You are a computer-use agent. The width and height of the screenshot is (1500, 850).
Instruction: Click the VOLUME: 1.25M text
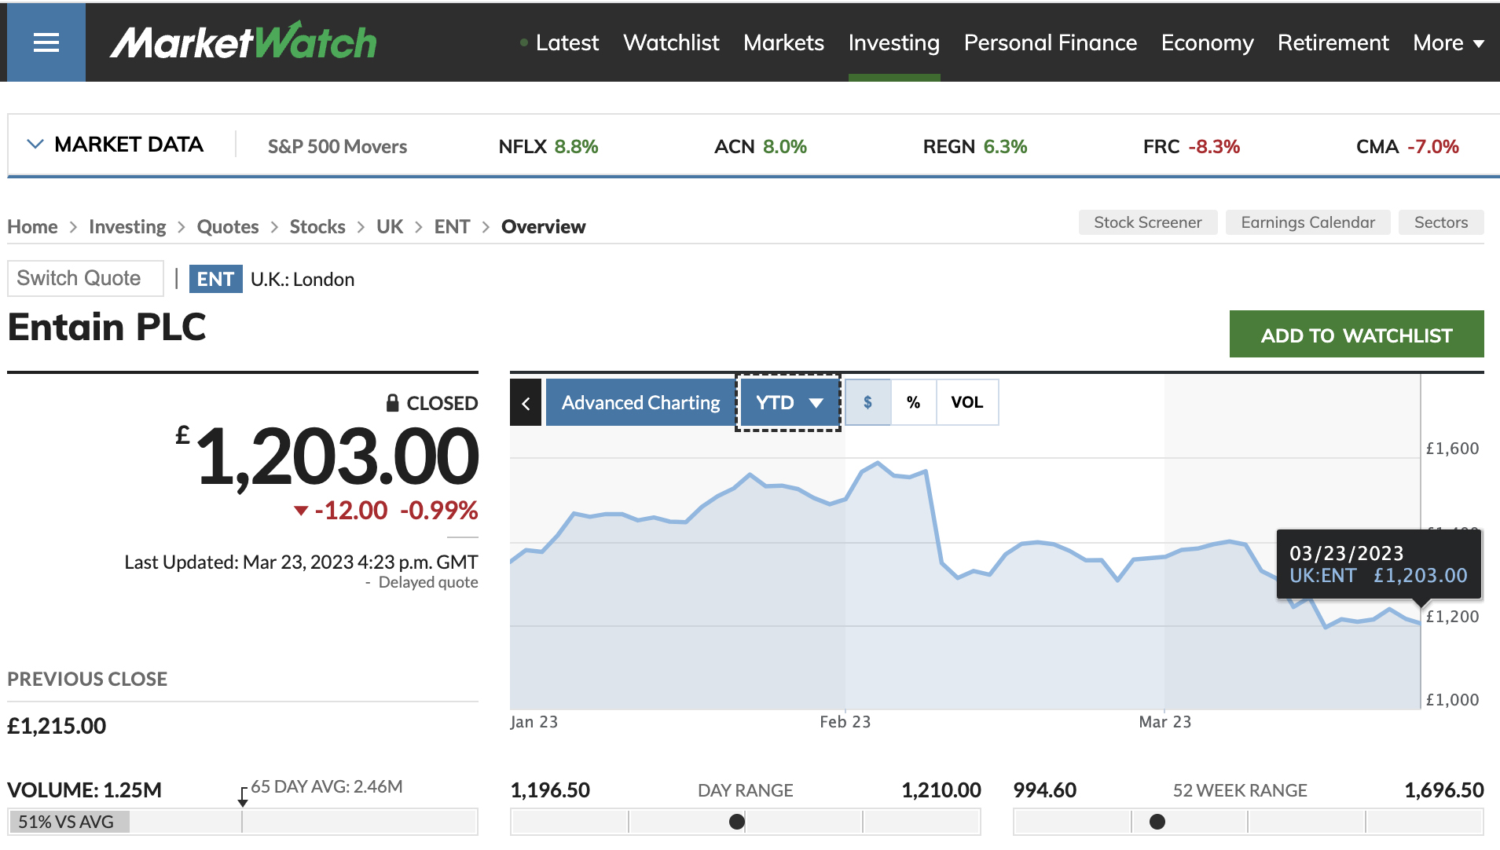[x=85, y=790]
